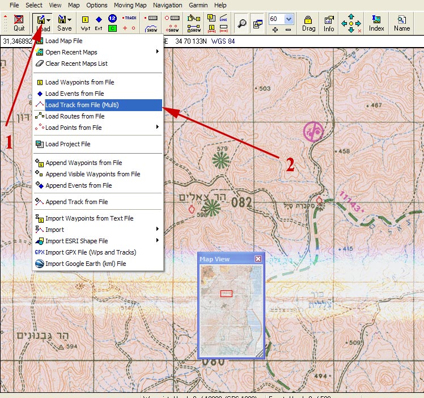Image resolution: width=424 pixels, height=398 pixels.
Task: Open the Help menu
Action: click(x=221, y=5)
